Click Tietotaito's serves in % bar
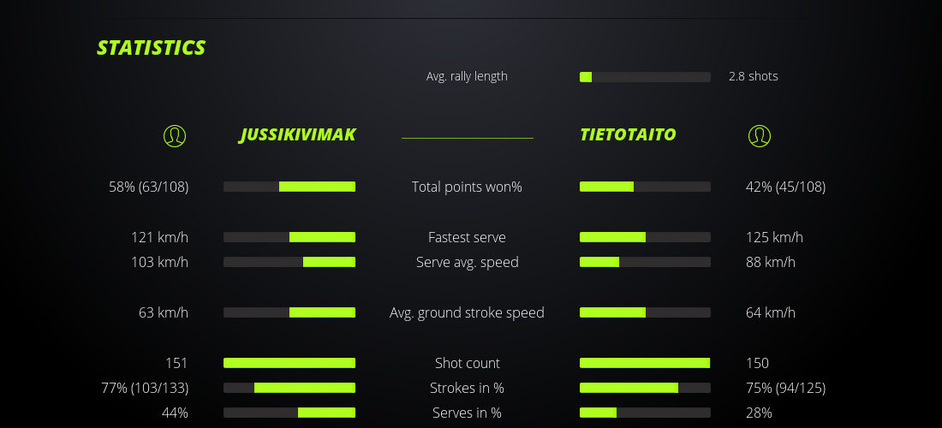The image size is (942, 428). click(645, 413)
